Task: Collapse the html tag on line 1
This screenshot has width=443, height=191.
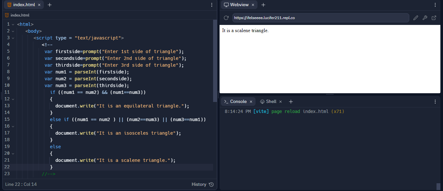Action: [13, 24]
